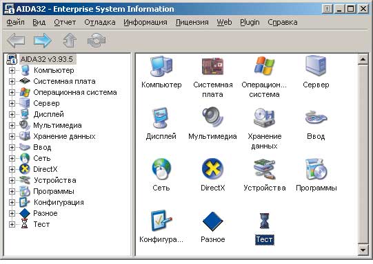Open the Вид menu

tap(39, 22)
